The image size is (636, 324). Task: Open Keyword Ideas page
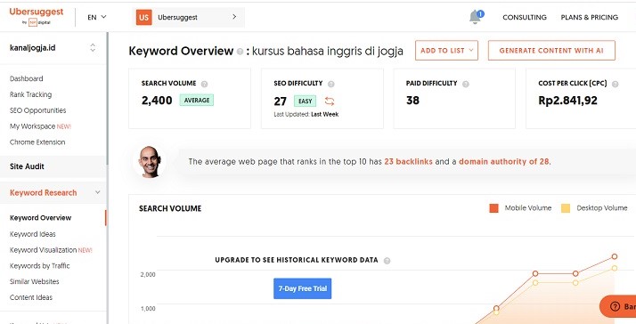coord(33,234)
